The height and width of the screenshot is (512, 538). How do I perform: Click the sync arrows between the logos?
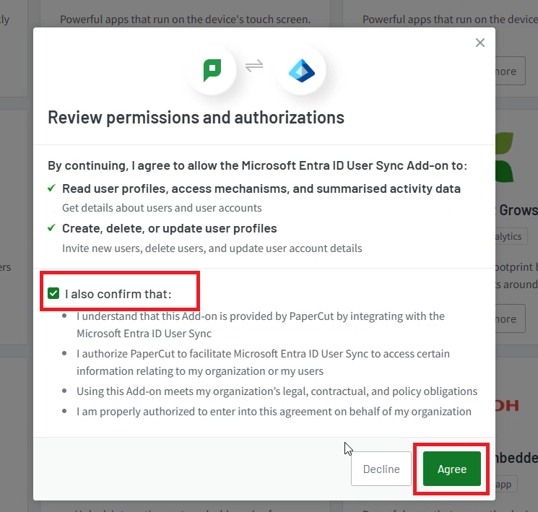tap(254, 66)
